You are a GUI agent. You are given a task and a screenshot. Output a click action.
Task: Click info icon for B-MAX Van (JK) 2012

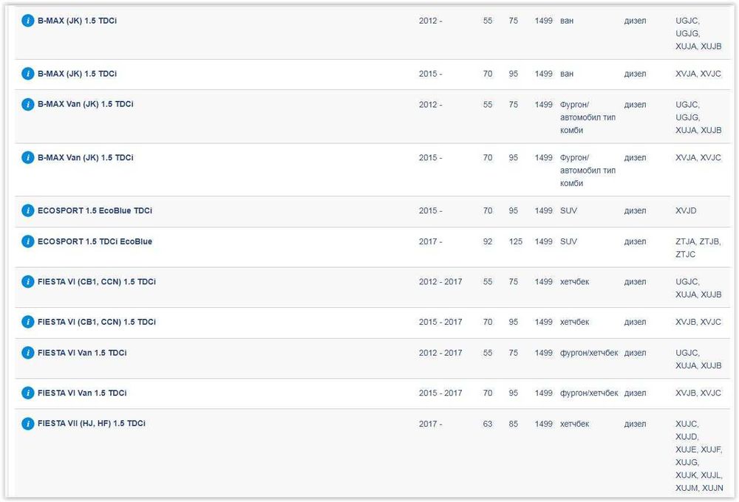(x=28, y=105)
